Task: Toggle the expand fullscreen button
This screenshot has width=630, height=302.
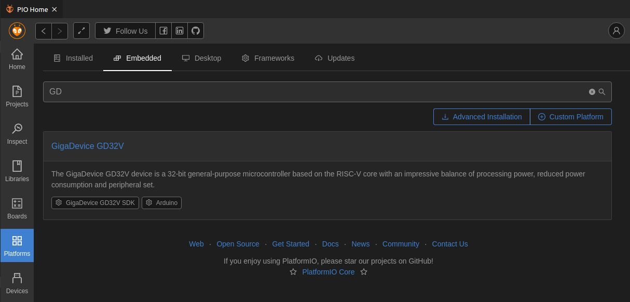Action: click(x=81, y=31)
